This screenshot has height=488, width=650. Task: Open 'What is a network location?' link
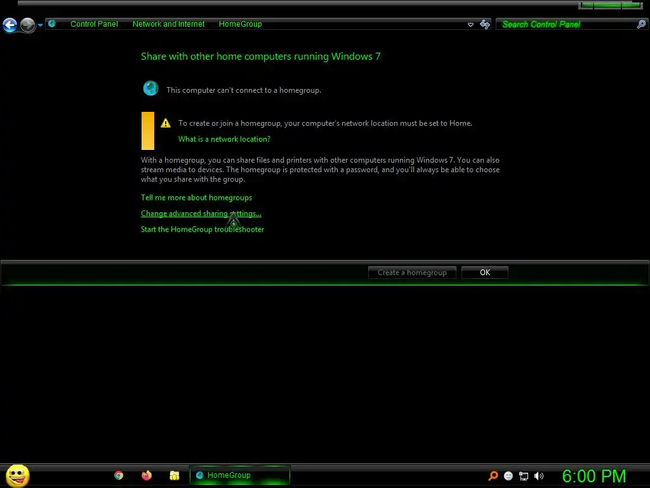pyautogui.click(x=224, y=139)
